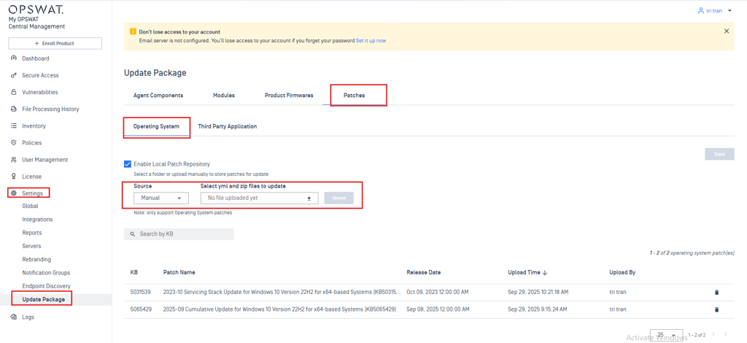Click the user profile icon beside tri tran
The image size is (747, 343).
(x=701, y=10)
